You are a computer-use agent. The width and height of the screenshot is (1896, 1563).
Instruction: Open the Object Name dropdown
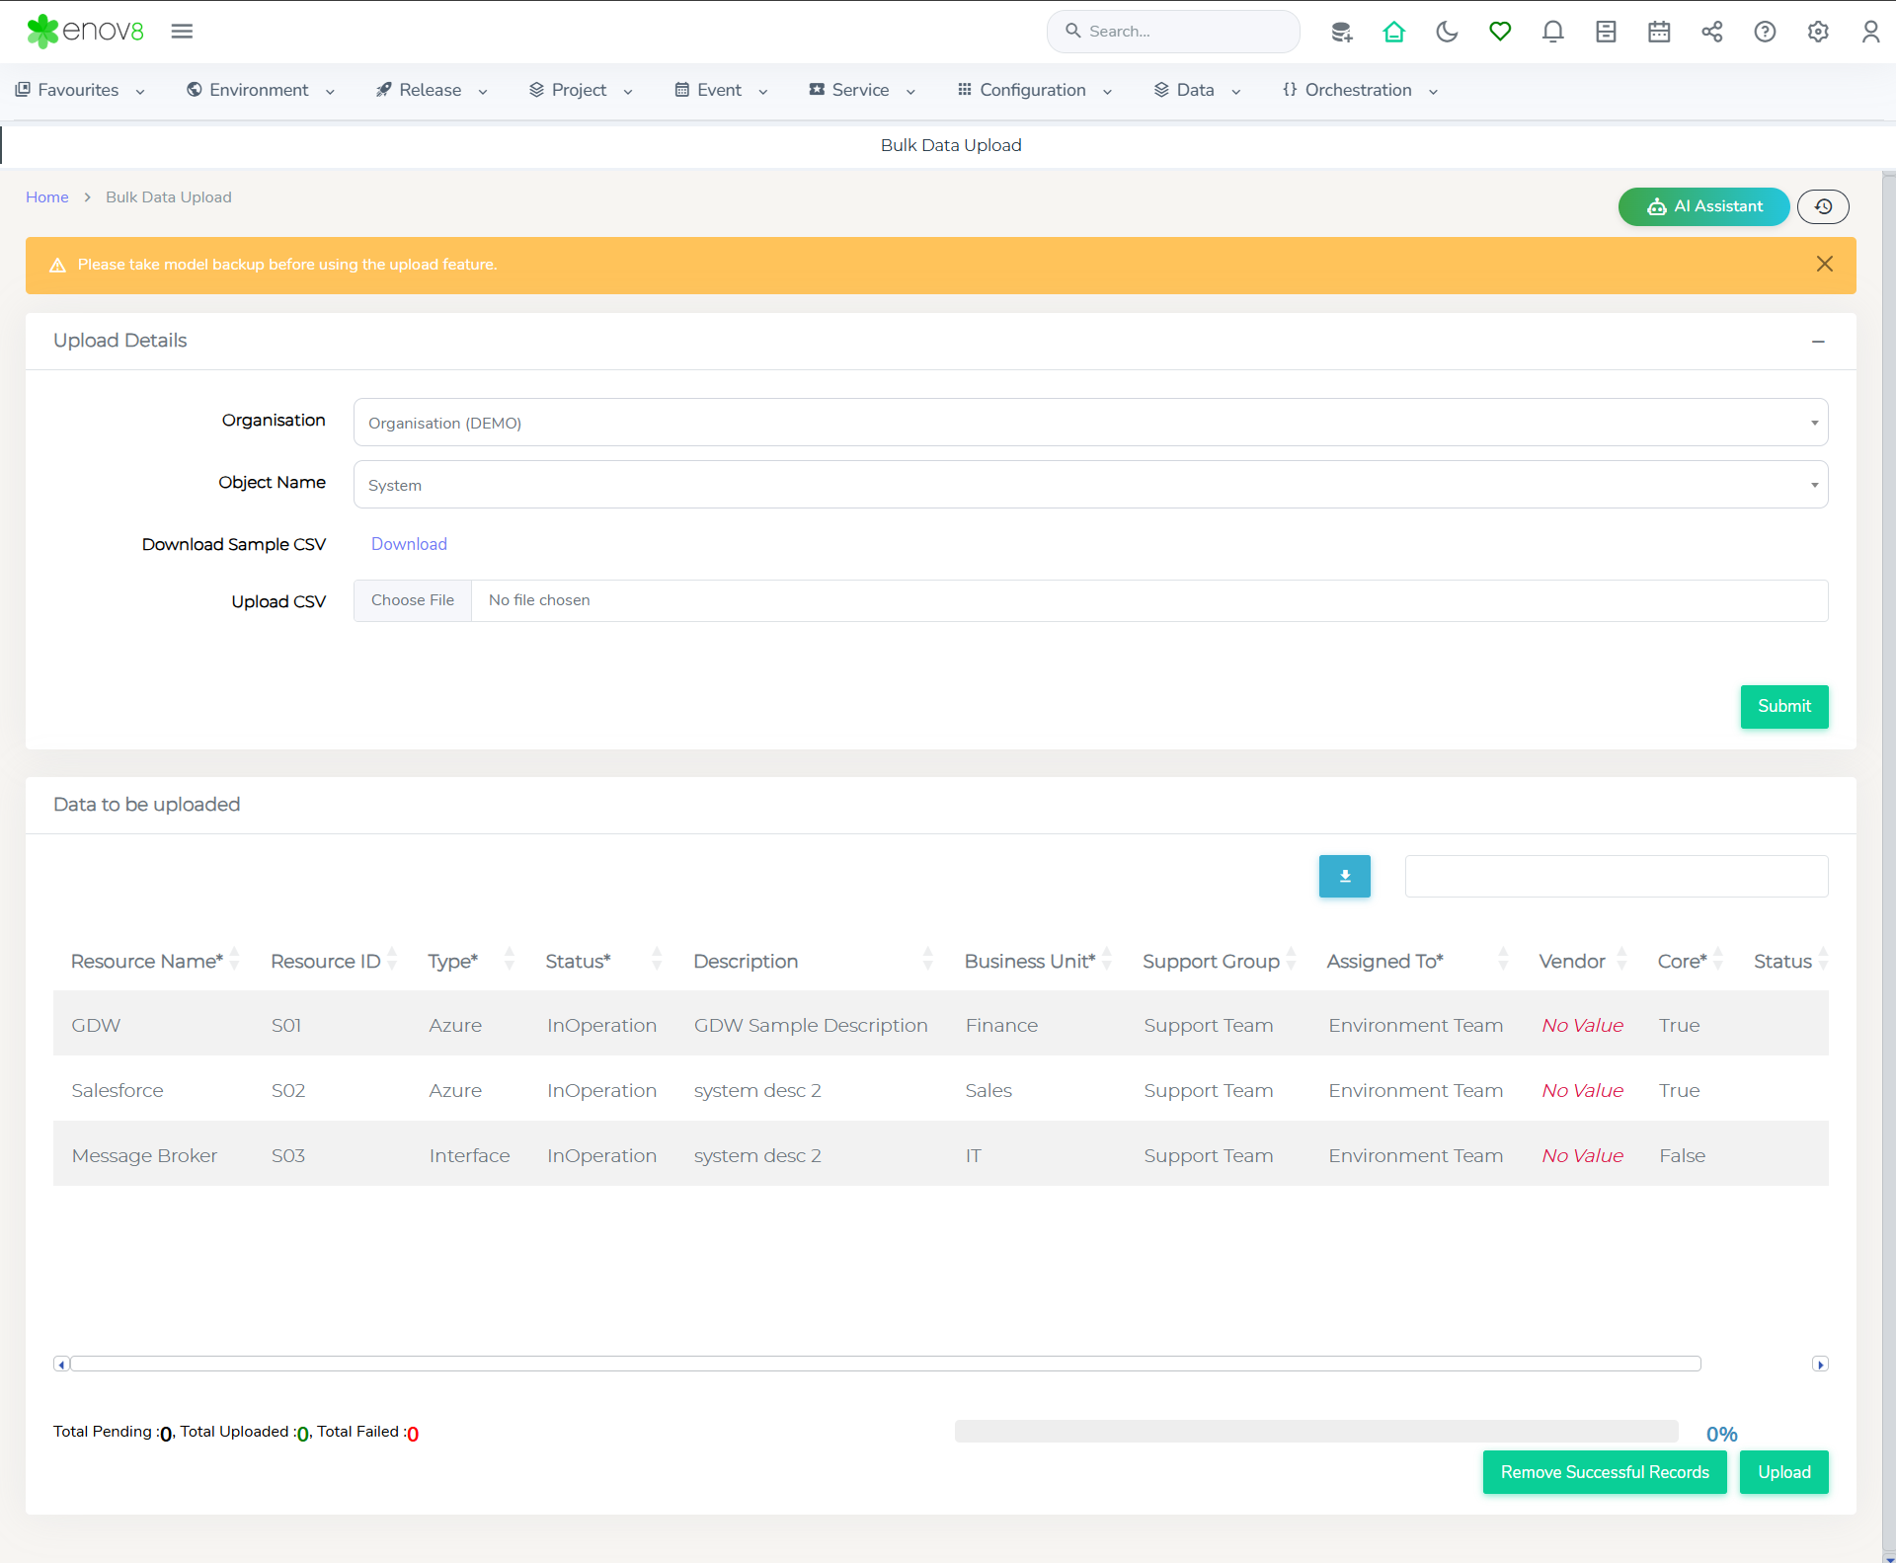(x=1090, y=485)
